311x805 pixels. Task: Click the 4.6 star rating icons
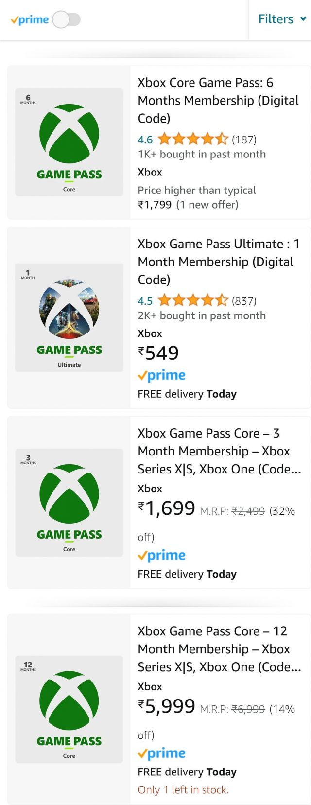coord(193,140)
